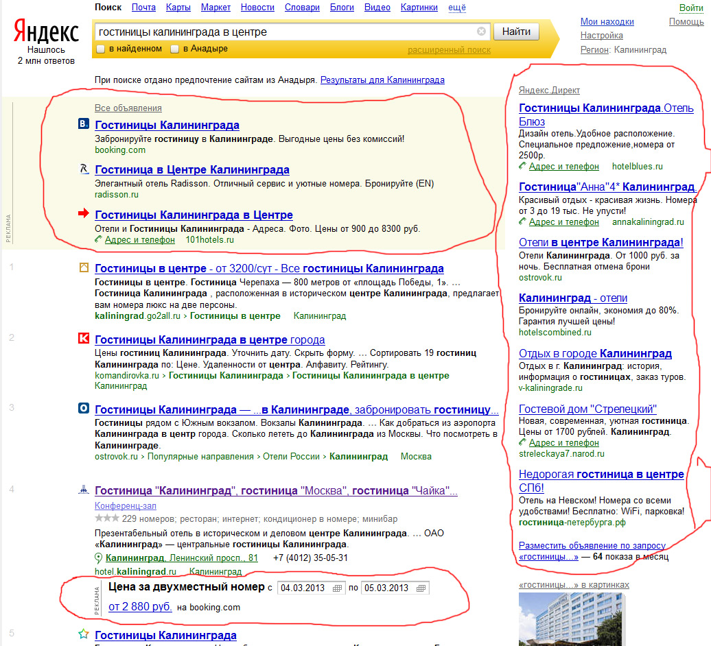
Task: Click the 'от 2 880 руб.' price link
Action: point(140,606)
